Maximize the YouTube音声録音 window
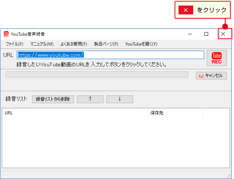234x179 pixels. tap(206, 34)
